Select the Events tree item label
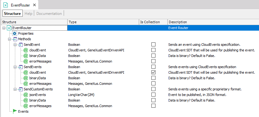The height and width of the screenshot is (117, 259). click(x=23, y=111)
